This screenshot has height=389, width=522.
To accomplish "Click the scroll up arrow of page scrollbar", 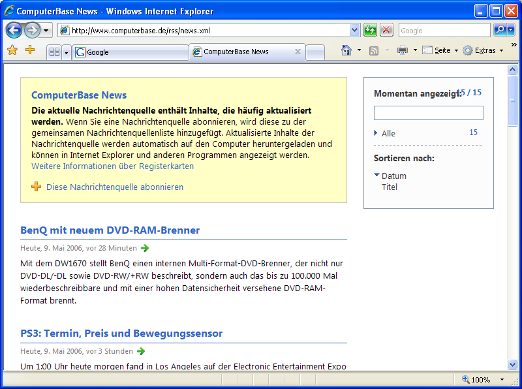I will pyautogui.click(x=513, y=69).
